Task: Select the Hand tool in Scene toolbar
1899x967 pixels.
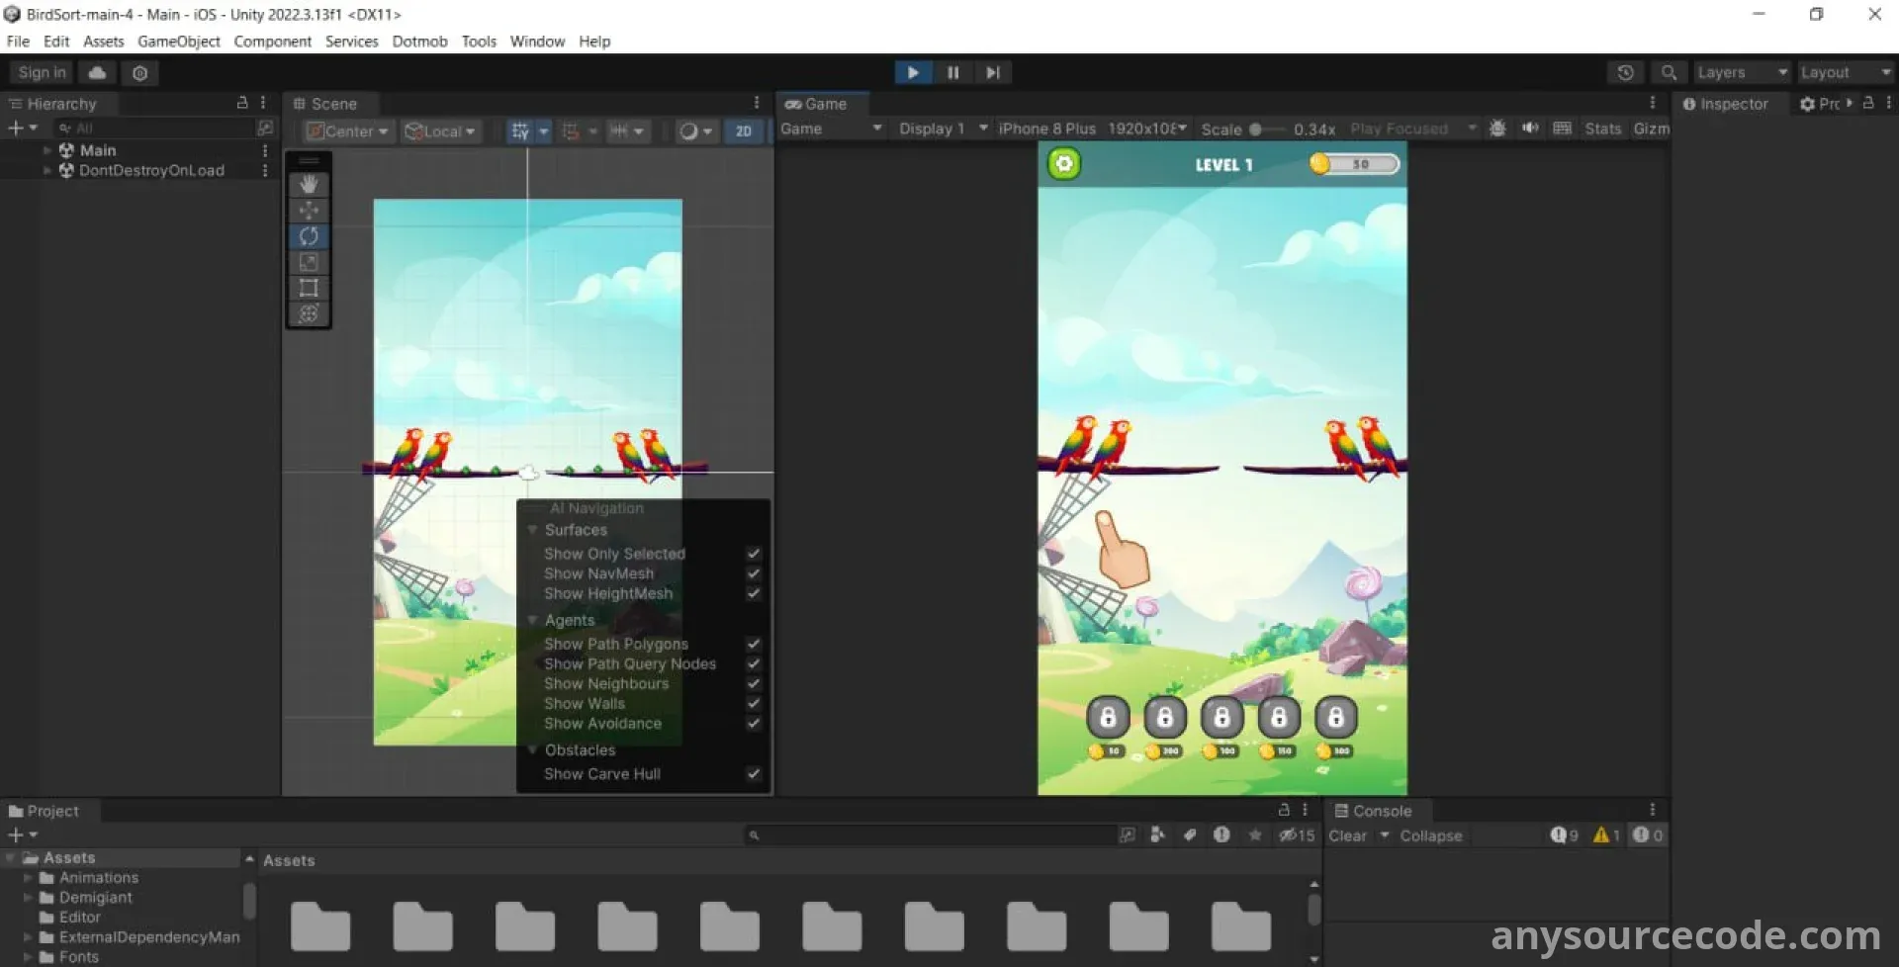Action: point(309,185)
